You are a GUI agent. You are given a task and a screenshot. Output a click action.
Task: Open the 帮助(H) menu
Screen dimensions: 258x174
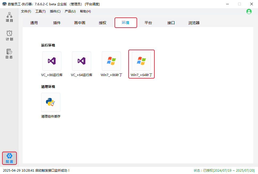(x=85, y=11)
